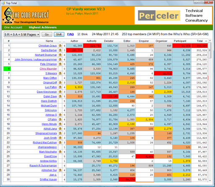
Task: Click the scroll up arrow of table scrollbar
Action: point(210,41)
